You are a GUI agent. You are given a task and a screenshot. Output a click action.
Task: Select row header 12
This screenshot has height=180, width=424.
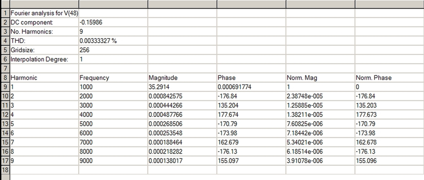tap(5, 115)
